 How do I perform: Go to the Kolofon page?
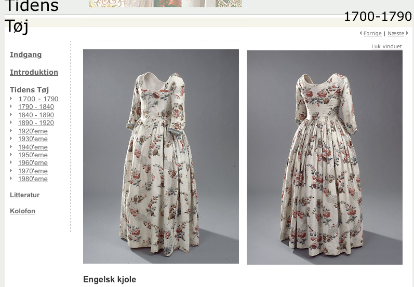click(22, 211)
